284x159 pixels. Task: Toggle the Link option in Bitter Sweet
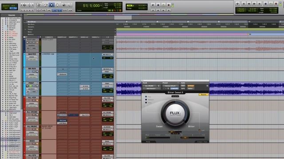click(x=199, y=130)
